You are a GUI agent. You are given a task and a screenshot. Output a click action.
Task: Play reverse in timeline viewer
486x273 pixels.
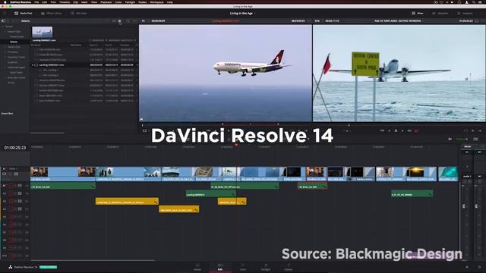390,130
